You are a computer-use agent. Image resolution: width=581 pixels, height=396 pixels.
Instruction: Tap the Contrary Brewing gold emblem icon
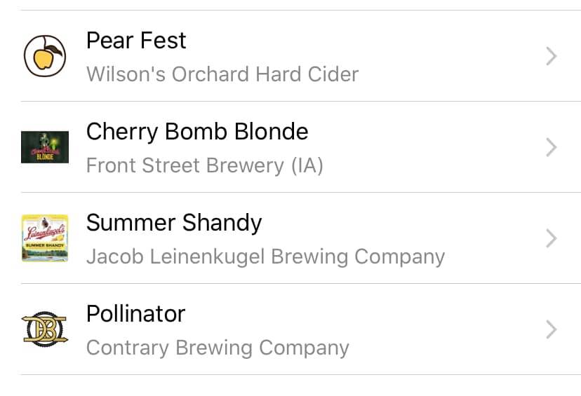tap(45, 329)
